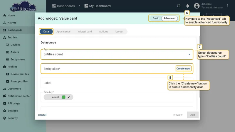Image resolution: width=235 pixels, height=132 pixels.
Task: Click the Entity alias input field
Action: click(108, 69)
